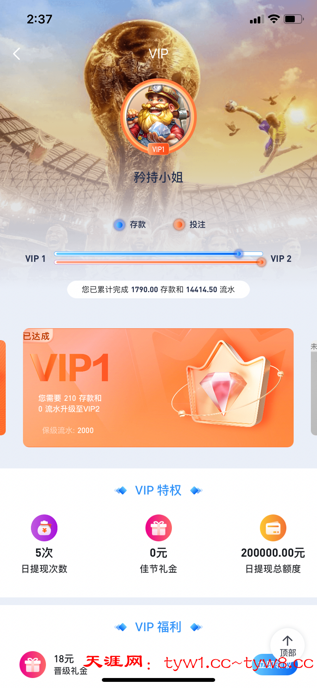Select the orange 投注 legend dot

point(179,225)
